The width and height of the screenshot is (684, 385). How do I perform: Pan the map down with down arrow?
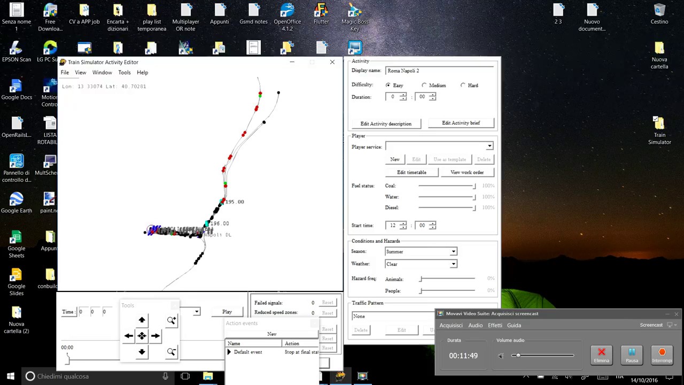(142, 352)
